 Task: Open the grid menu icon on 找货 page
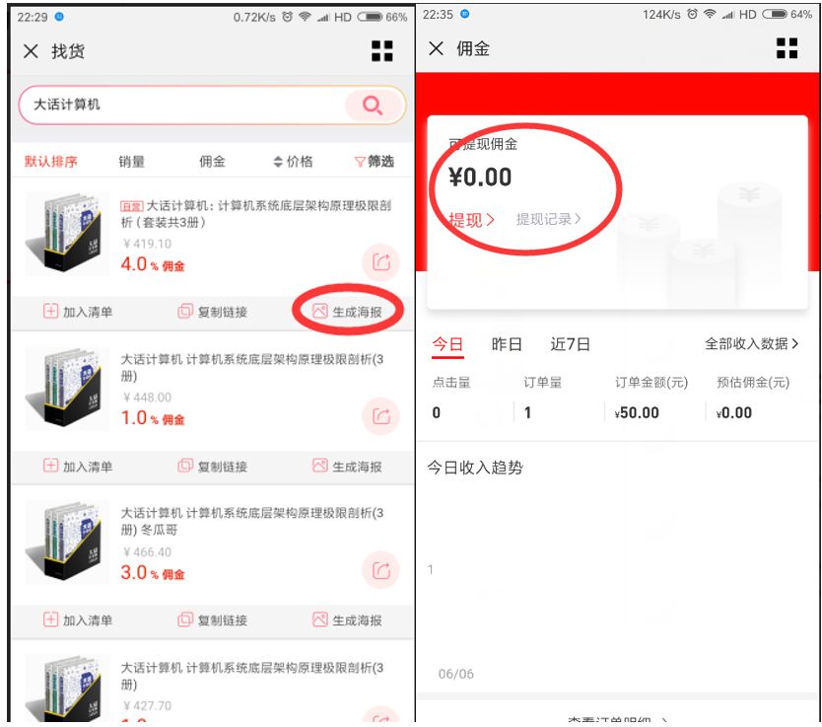click(x=382, y=51)
